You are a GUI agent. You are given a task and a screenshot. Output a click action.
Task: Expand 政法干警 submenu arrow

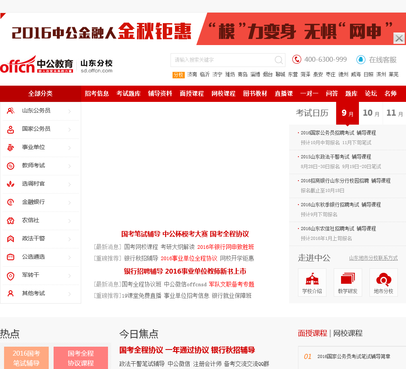(69, 239)
